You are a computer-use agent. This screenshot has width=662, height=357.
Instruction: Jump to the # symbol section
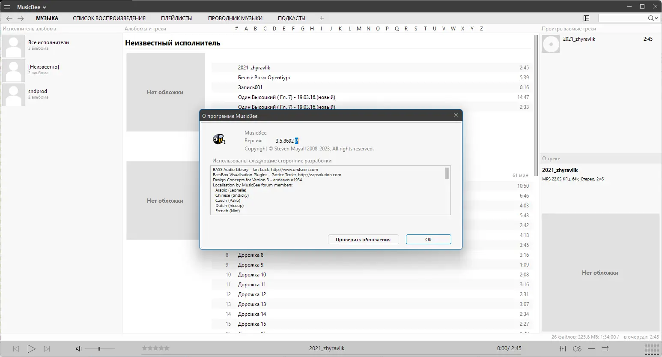(236, 29)
